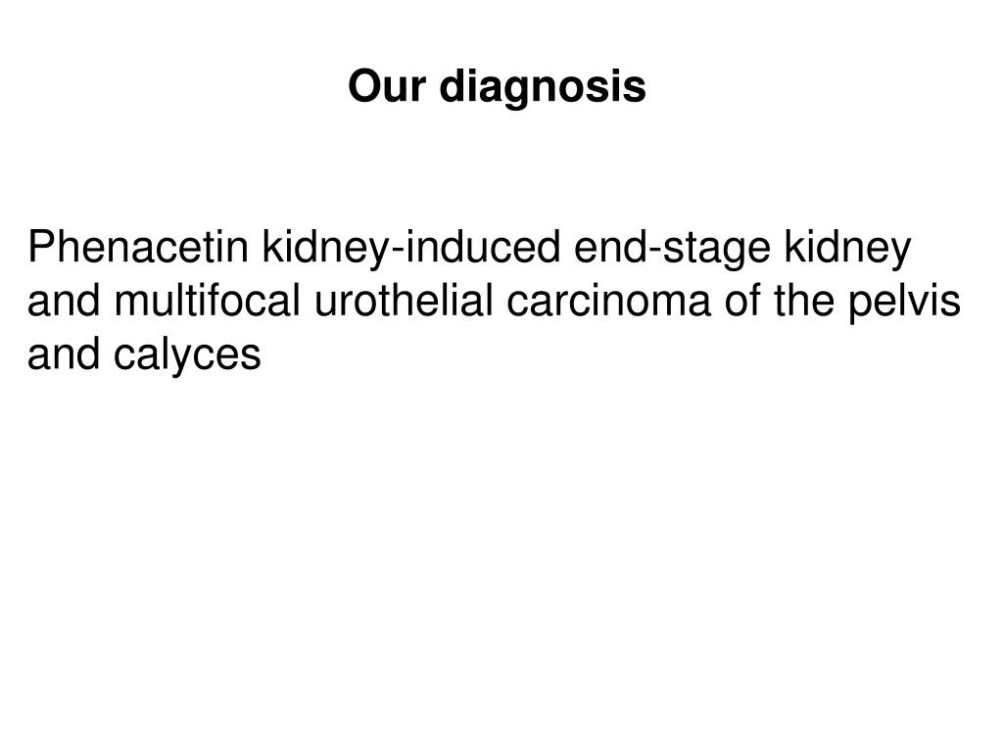This screenshot has height=752, width=1003.
Task: Select the word "multifocal"
Action: [208, 301]
